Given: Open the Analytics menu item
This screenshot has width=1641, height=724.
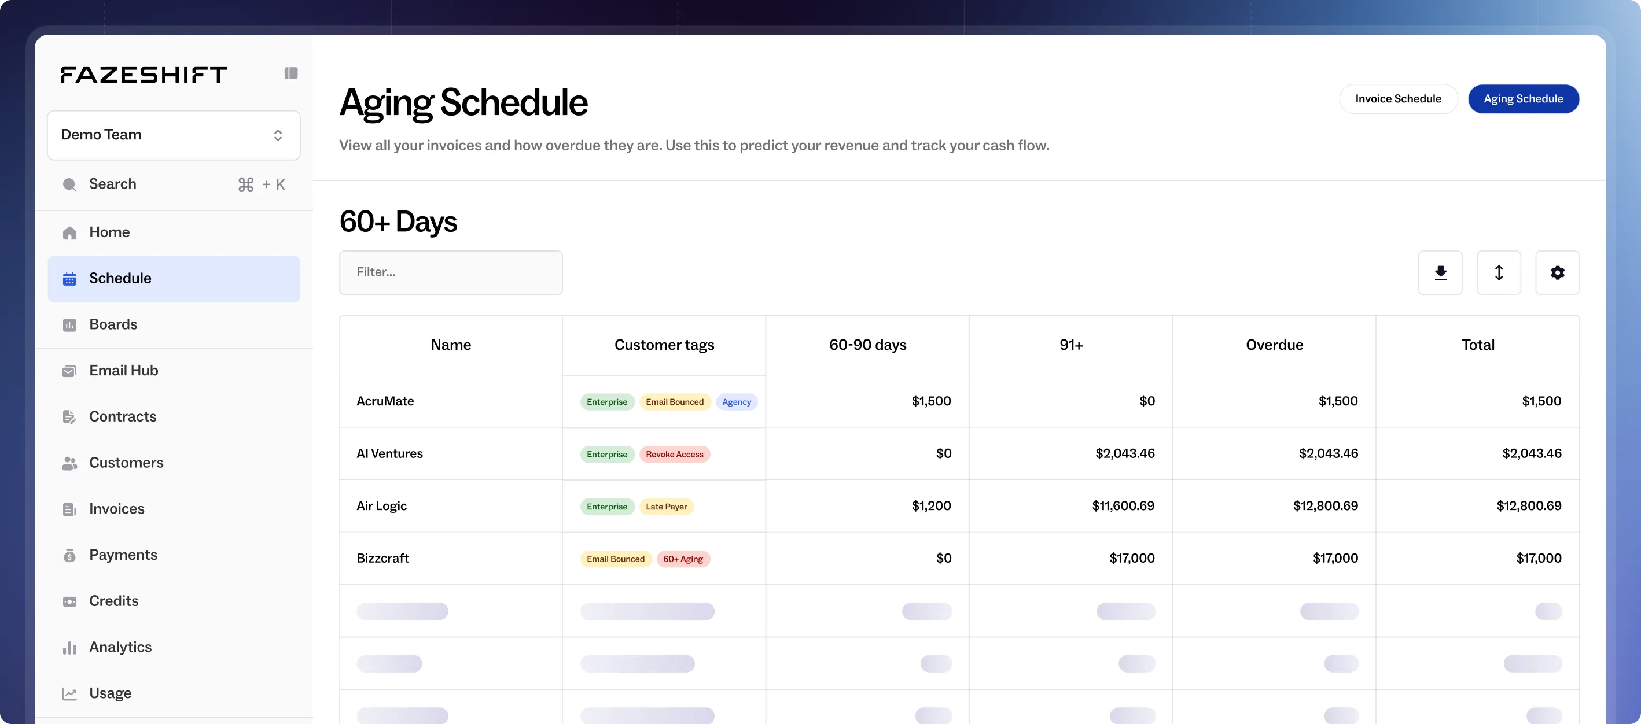Looking at the screenshot, I should [x=120, y=647].
